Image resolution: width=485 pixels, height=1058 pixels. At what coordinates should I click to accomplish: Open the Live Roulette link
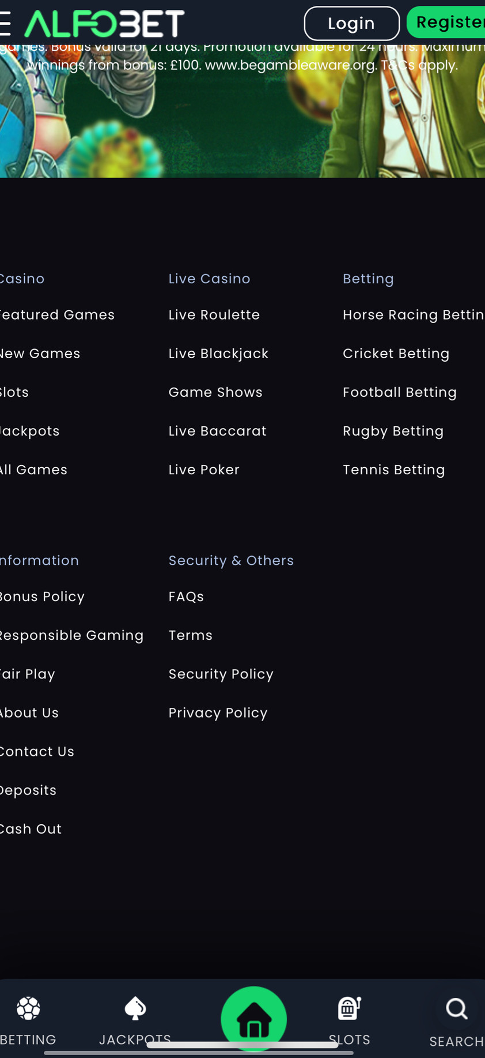pos(214,315)
